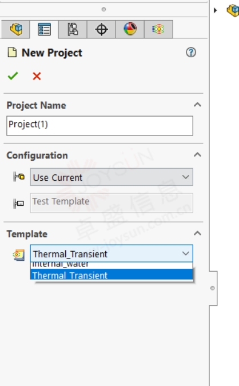Open the FeatureManager design tree tab
Screen dimensions: 239x386
click(x=15, y=30)
